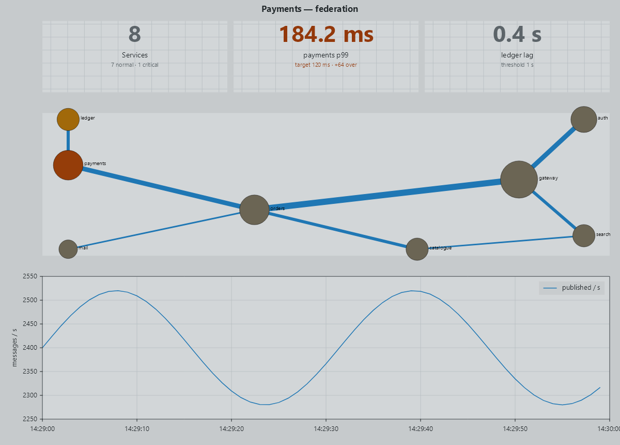The image size is (620, 445).
Task: Select the "threshold 1 s" text
Action: coord(517,65)
